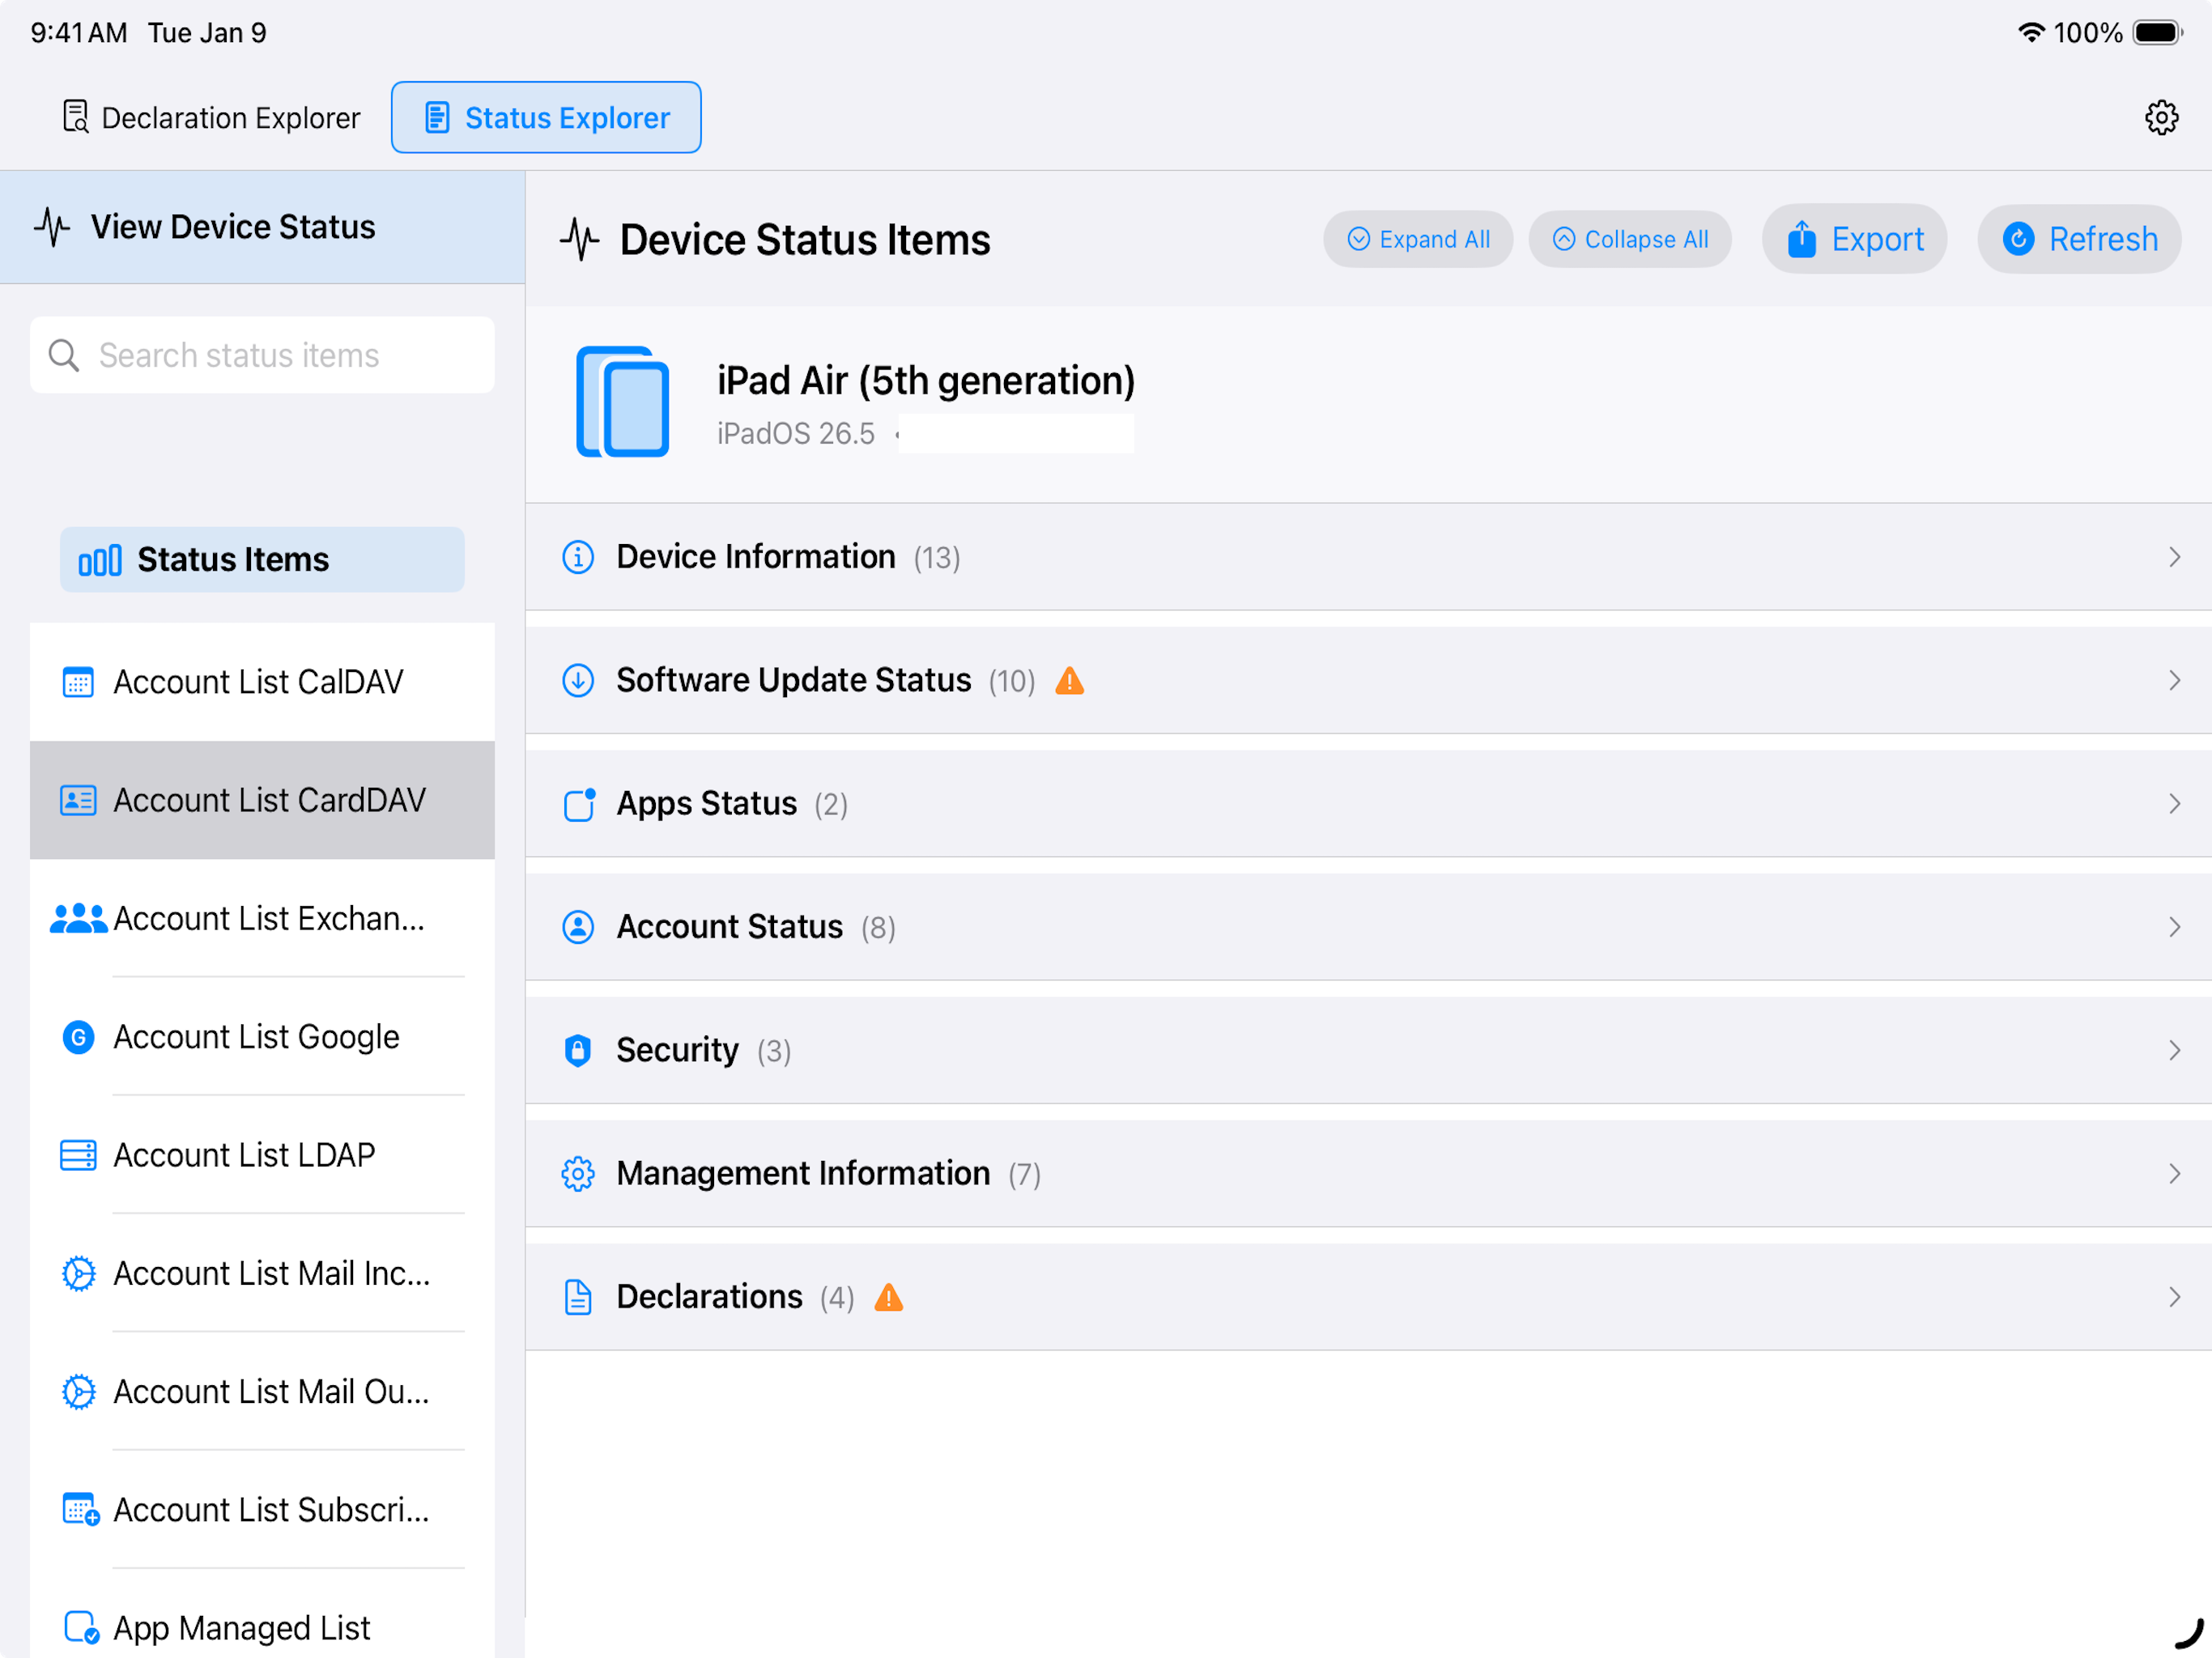Expand Device Information chevron
This screenshot has width=2212, height=1658.
click(x=2174, y=557)
